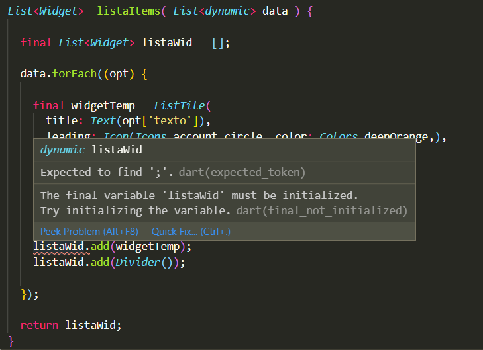The image size is (483, 350).
Task: Click the opt parameter in forEach
Action: 119,74
